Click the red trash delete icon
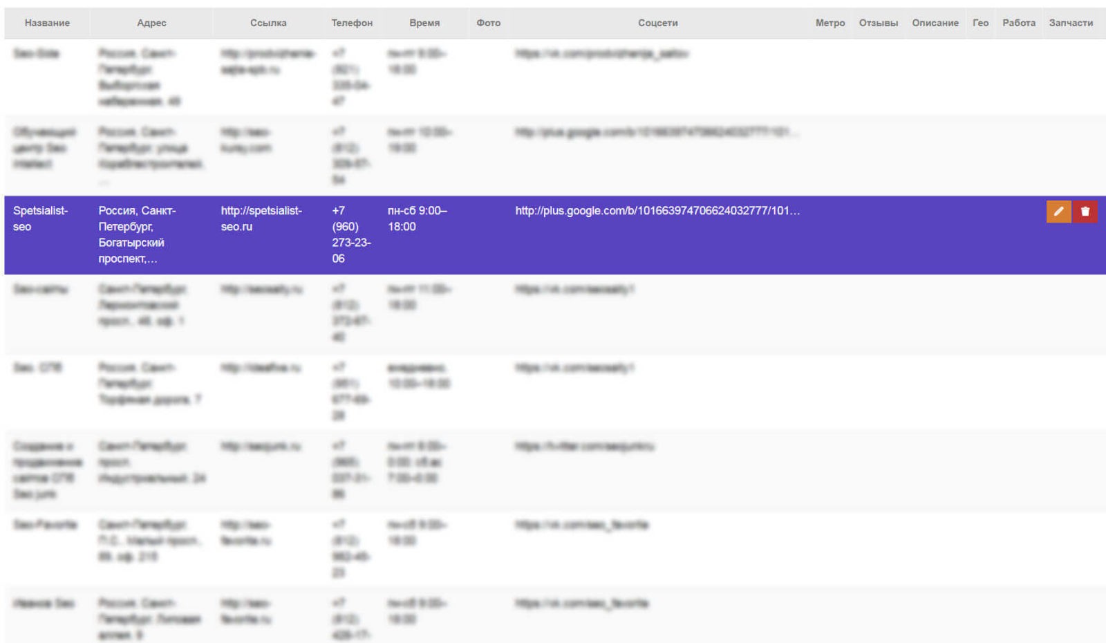 click(1085, 212)
